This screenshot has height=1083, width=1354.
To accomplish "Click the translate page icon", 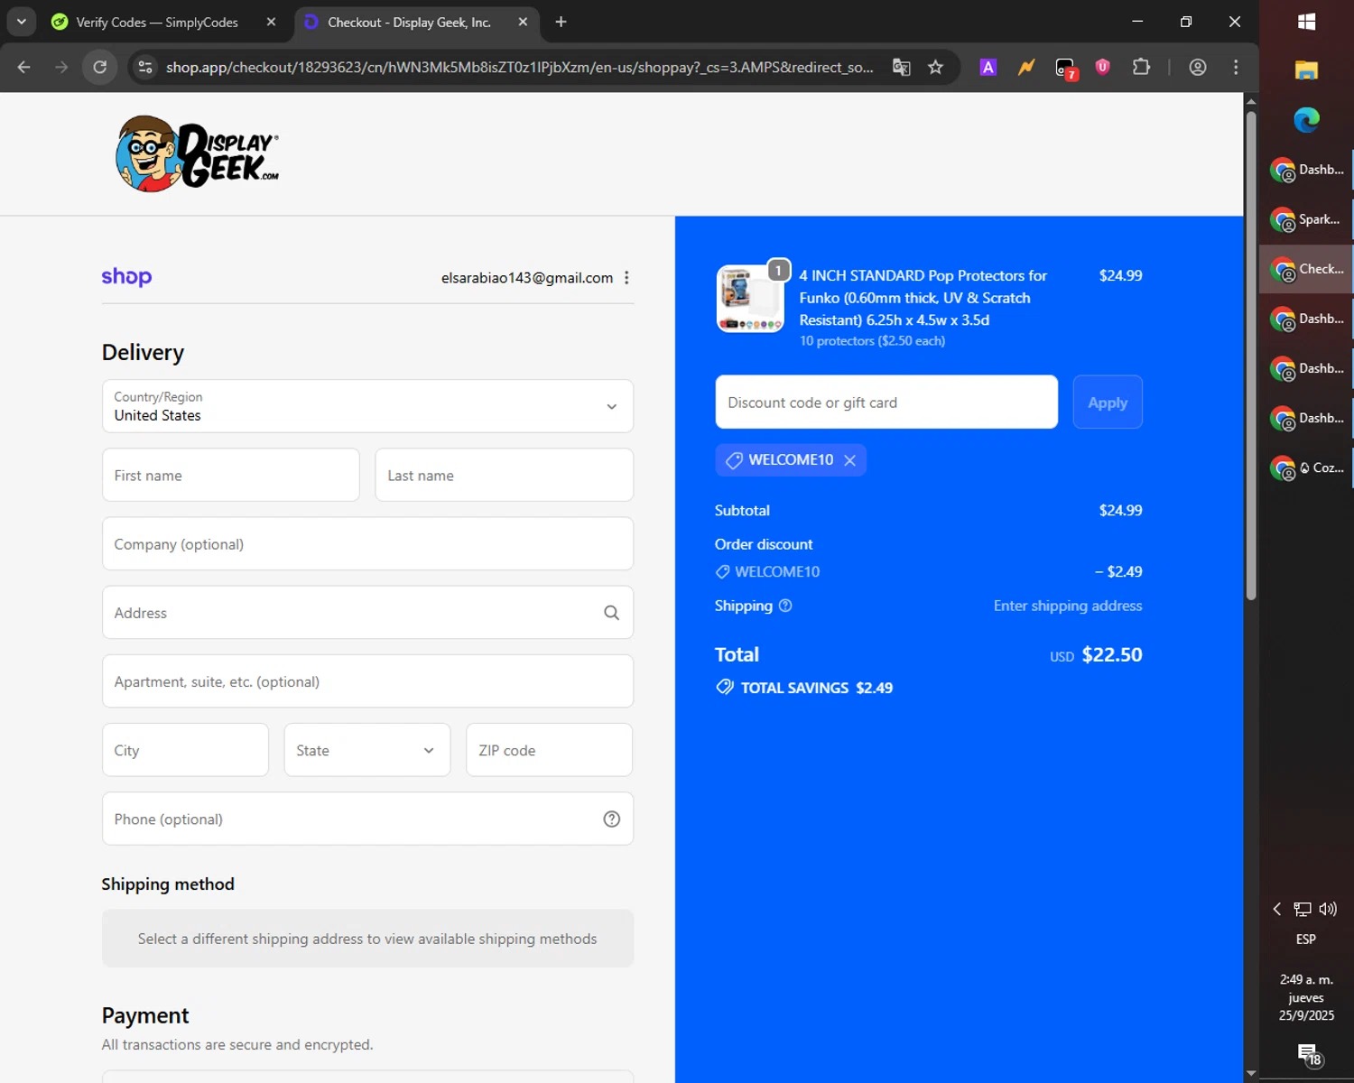I will point(901,67).
